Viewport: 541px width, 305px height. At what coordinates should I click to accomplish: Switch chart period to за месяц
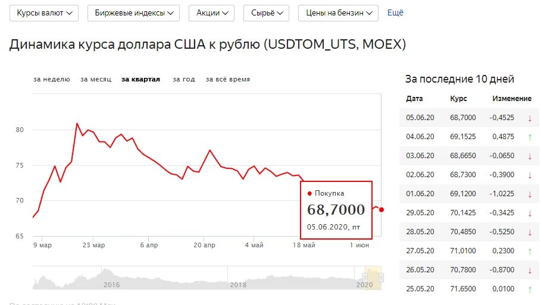(96, 79)
